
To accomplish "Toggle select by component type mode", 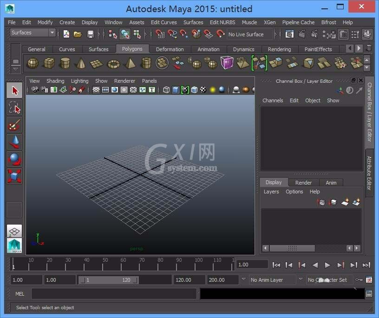I will click(137, 34).
